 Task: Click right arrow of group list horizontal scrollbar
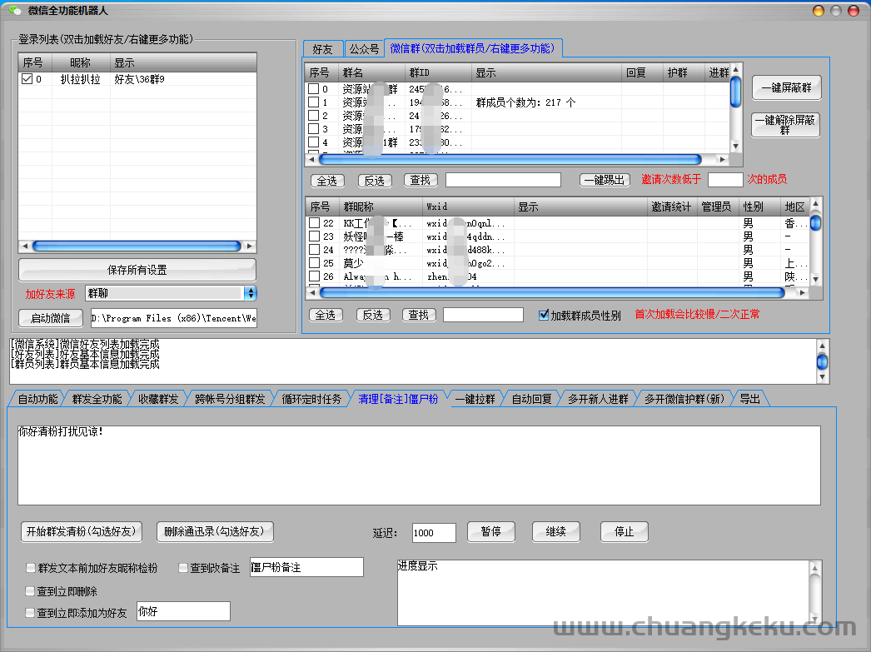click(x=722, y=159)
